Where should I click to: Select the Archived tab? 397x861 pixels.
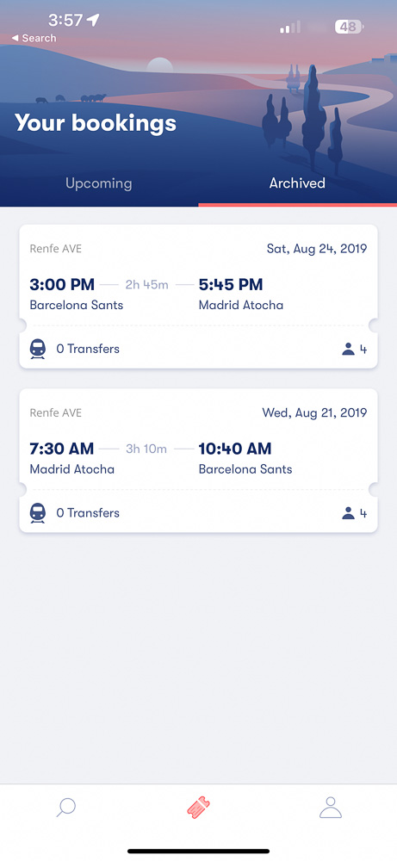coord(297,183)
